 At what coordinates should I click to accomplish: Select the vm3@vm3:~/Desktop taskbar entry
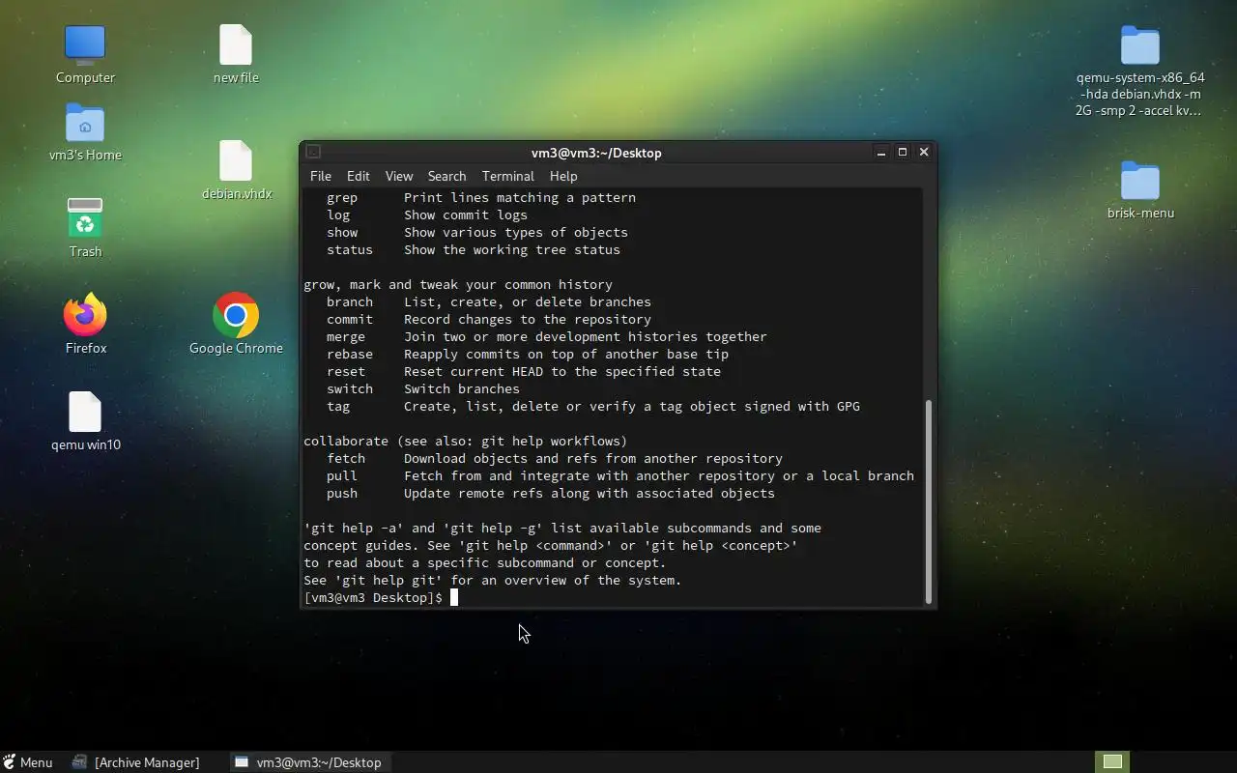click(308, 762)
